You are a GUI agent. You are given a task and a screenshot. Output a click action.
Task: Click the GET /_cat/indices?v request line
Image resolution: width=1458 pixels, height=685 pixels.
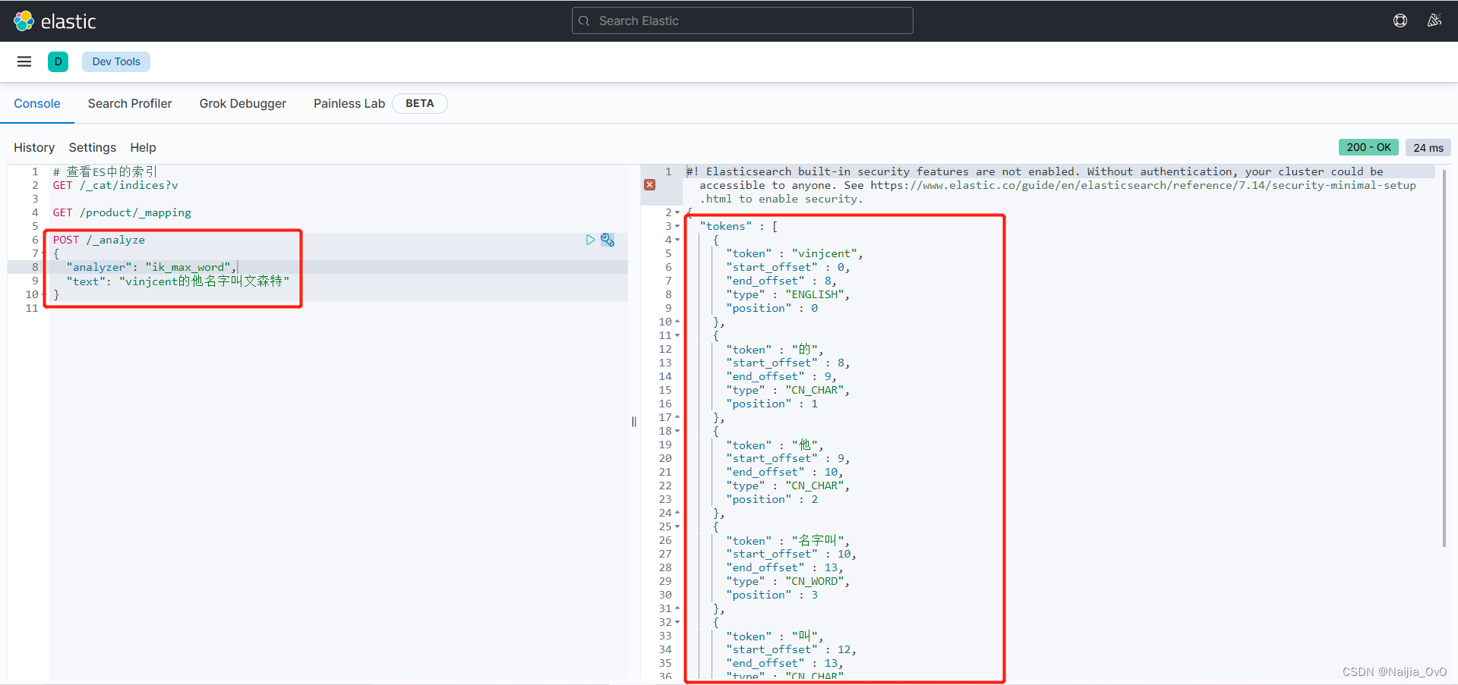coord(115,185)
